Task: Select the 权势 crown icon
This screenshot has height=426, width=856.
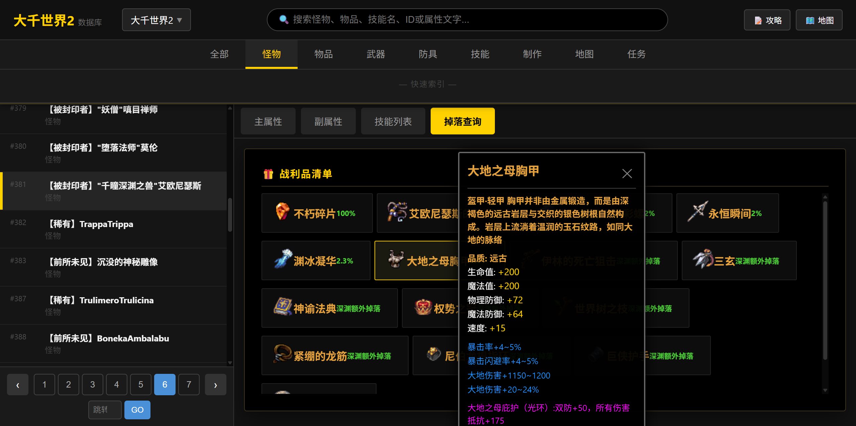Action: tap(423, 306)
